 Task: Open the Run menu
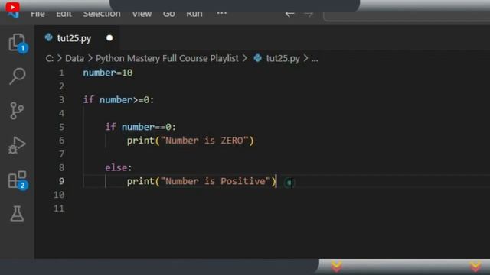[x=194, y=14]
